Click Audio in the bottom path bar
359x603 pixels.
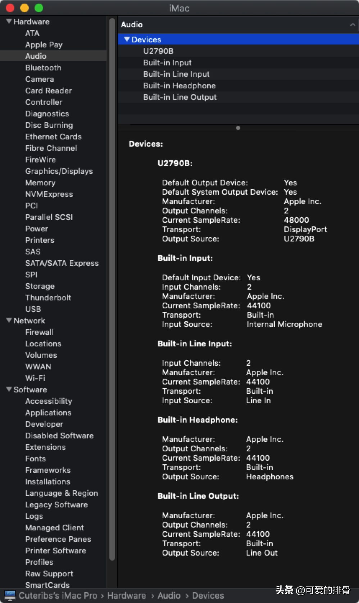point(169,595)
